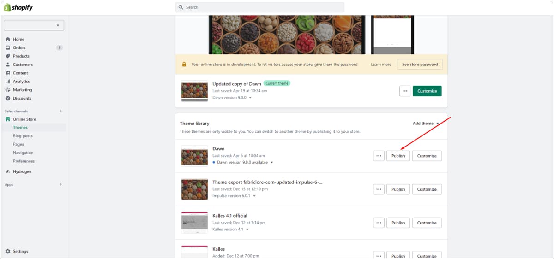Customize the Theme export fabriclore theme

coord(427,189)
